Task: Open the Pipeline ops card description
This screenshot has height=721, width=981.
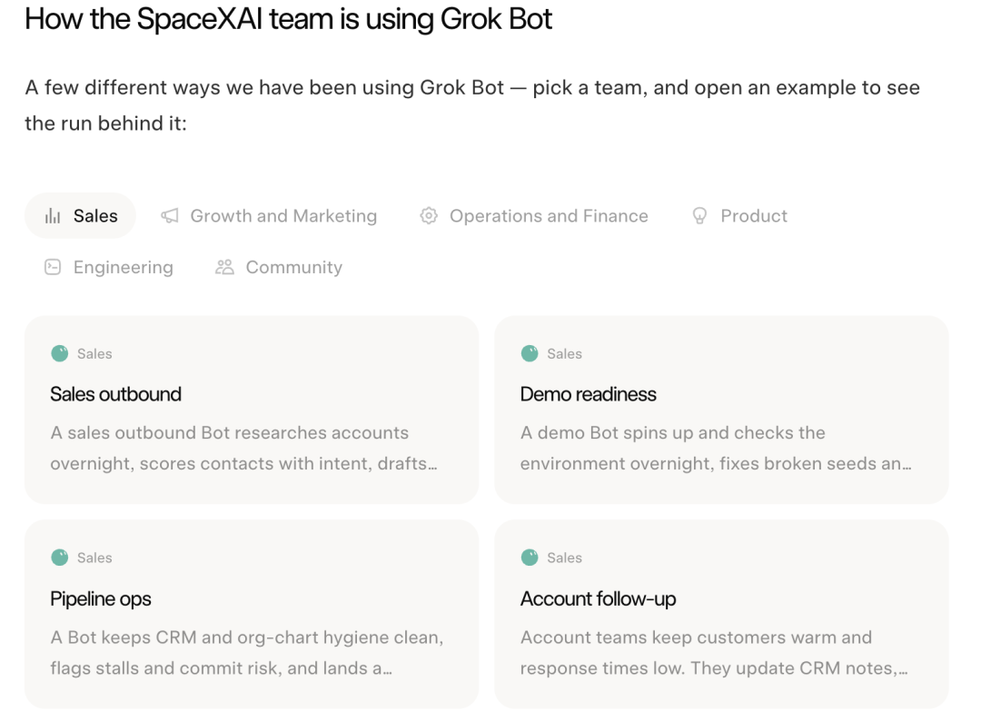Action: 247,653
